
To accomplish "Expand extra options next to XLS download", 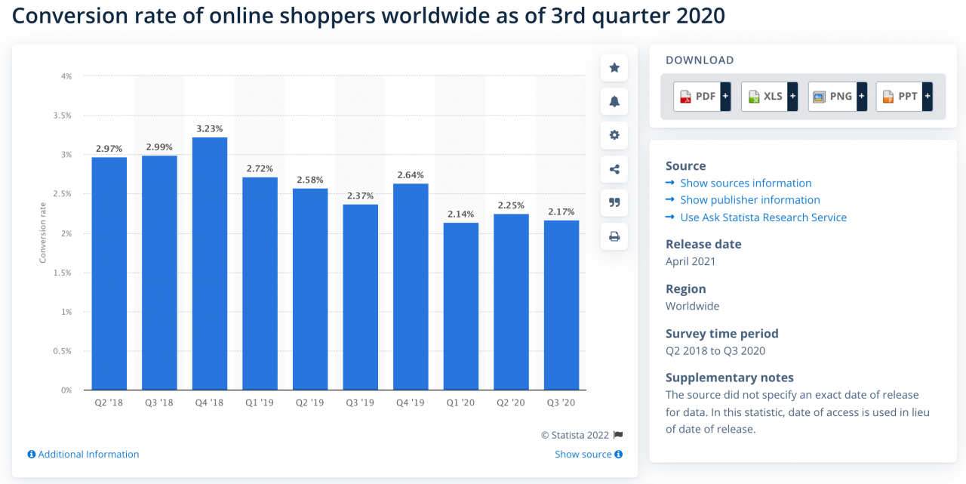I will point(792,96).
